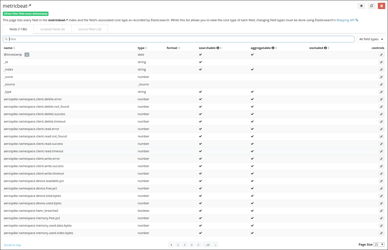Sort table by name column
The width and height of the screenshot is (388, 250).
click(9, 48)
